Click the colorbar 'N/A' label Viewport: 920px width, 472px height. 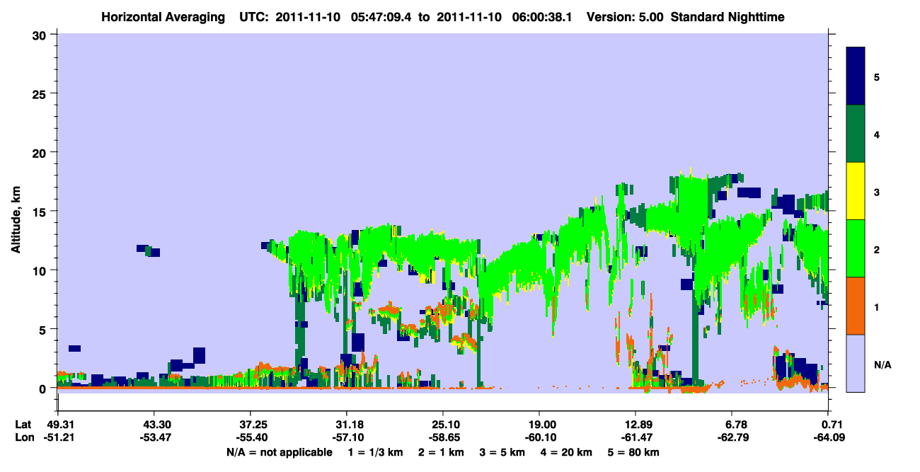click(x=882, y=365)
